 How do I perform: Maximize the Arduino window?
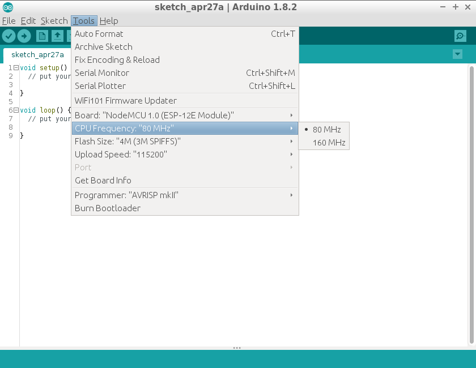tap(456, 7)
